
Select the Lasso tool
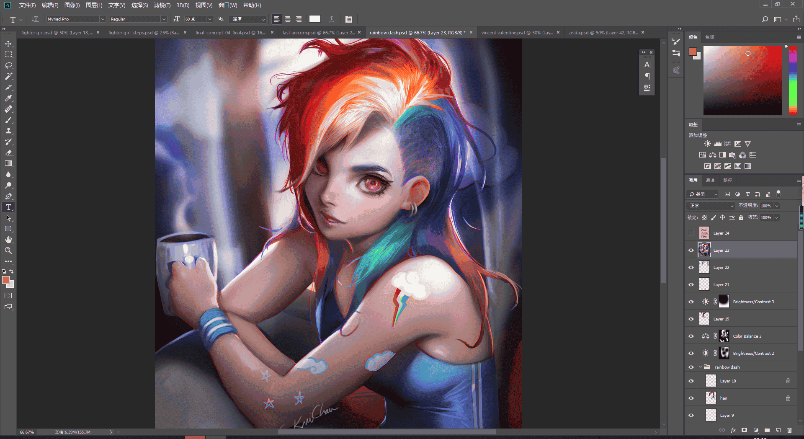(8, 65)
